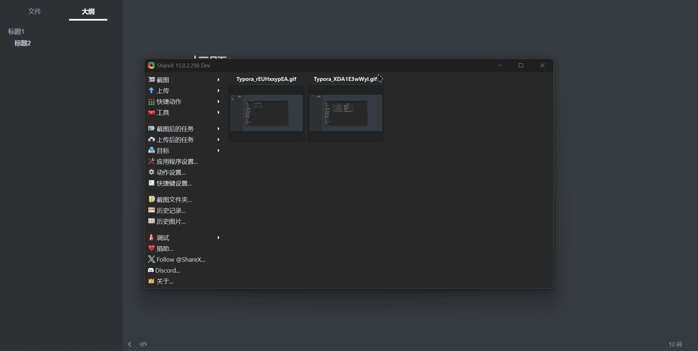
Task: Click the 上传 upload arrow icon
Action: (x=152, y=90)
